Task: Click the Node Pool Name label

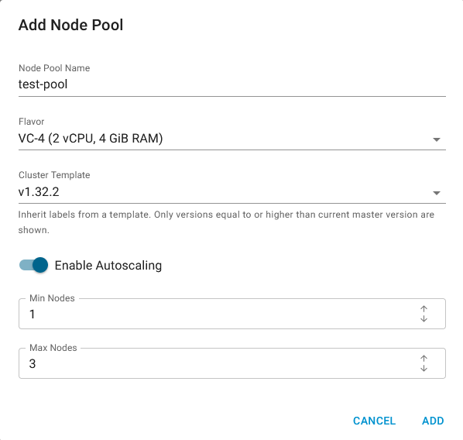Action: click(54, 68)
